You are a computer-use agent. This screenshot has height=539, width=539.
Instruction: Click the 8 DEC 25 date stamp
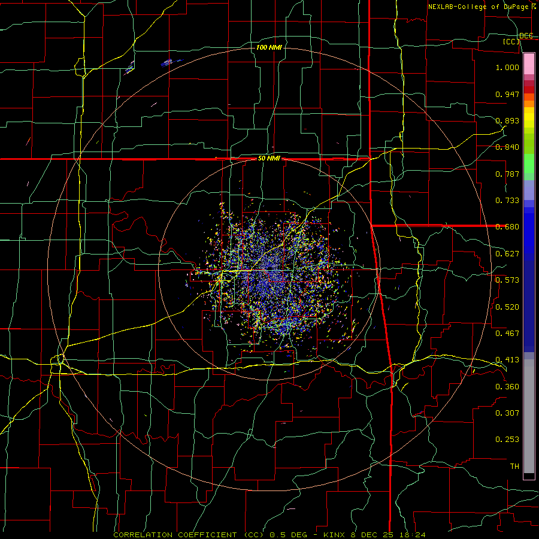click(373, 535)
